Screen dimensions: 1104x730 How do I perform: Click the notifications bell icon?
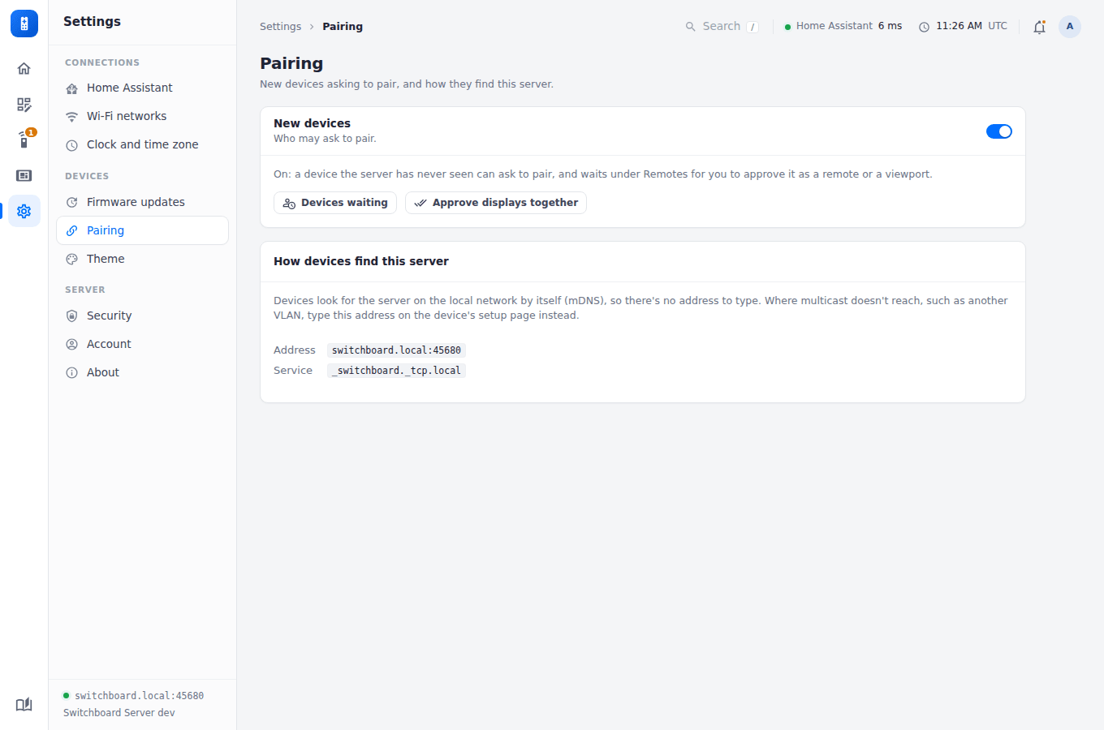tap(1039, 27)
